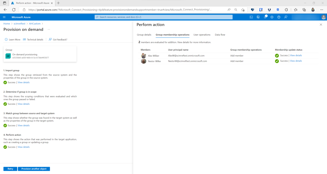Click the User principal name column header
Viewport: 327px width, 174px height.
click(x=178, y=50)
